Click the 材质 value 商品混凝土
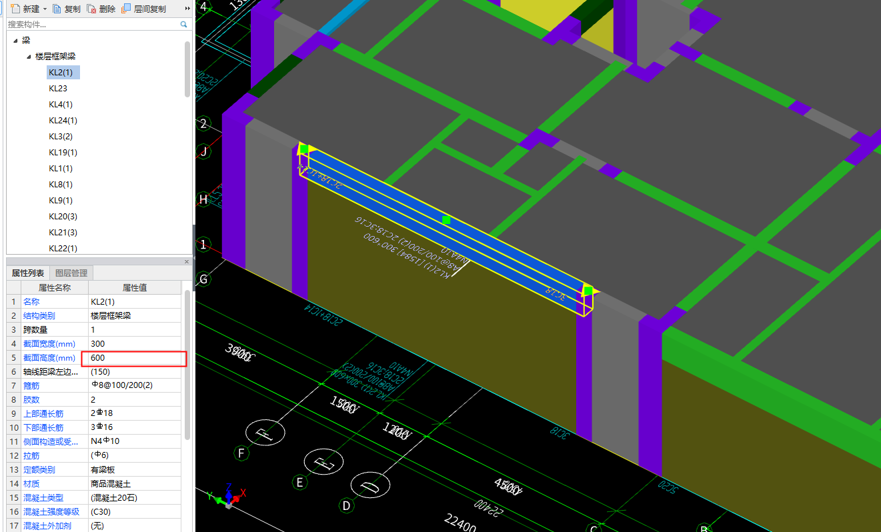This screenshot has height=532, width=881. click(134, 483)
